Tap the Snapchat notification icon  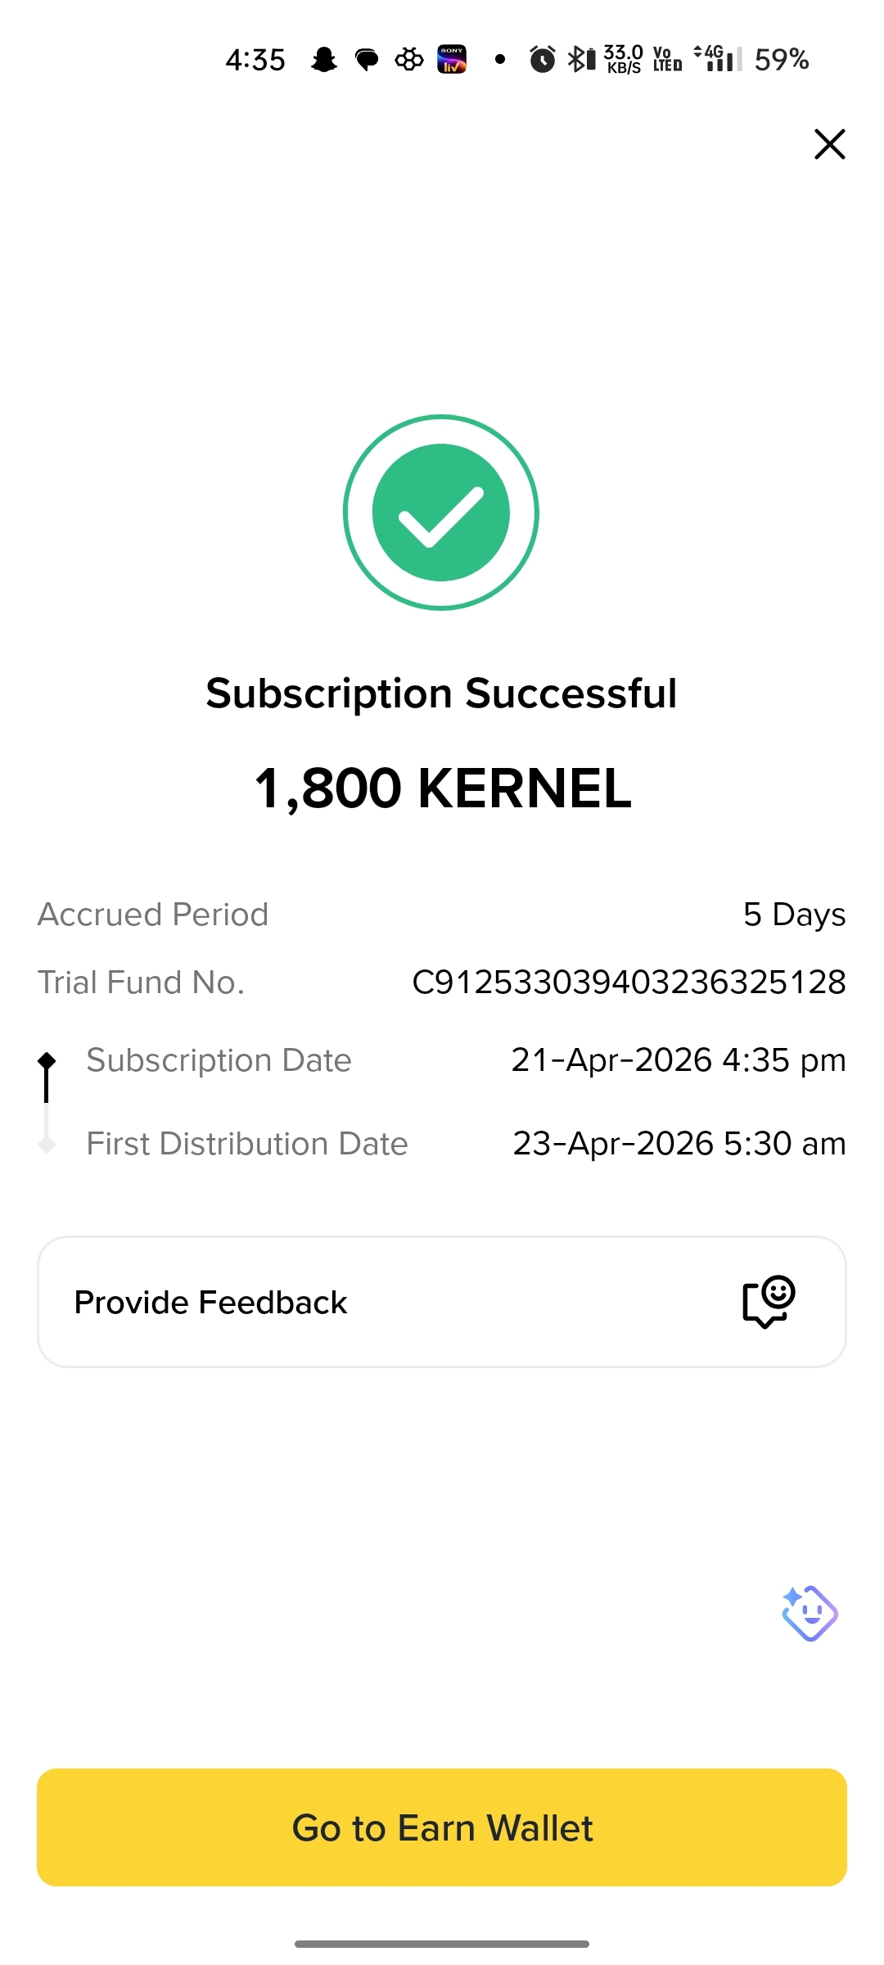324,60
